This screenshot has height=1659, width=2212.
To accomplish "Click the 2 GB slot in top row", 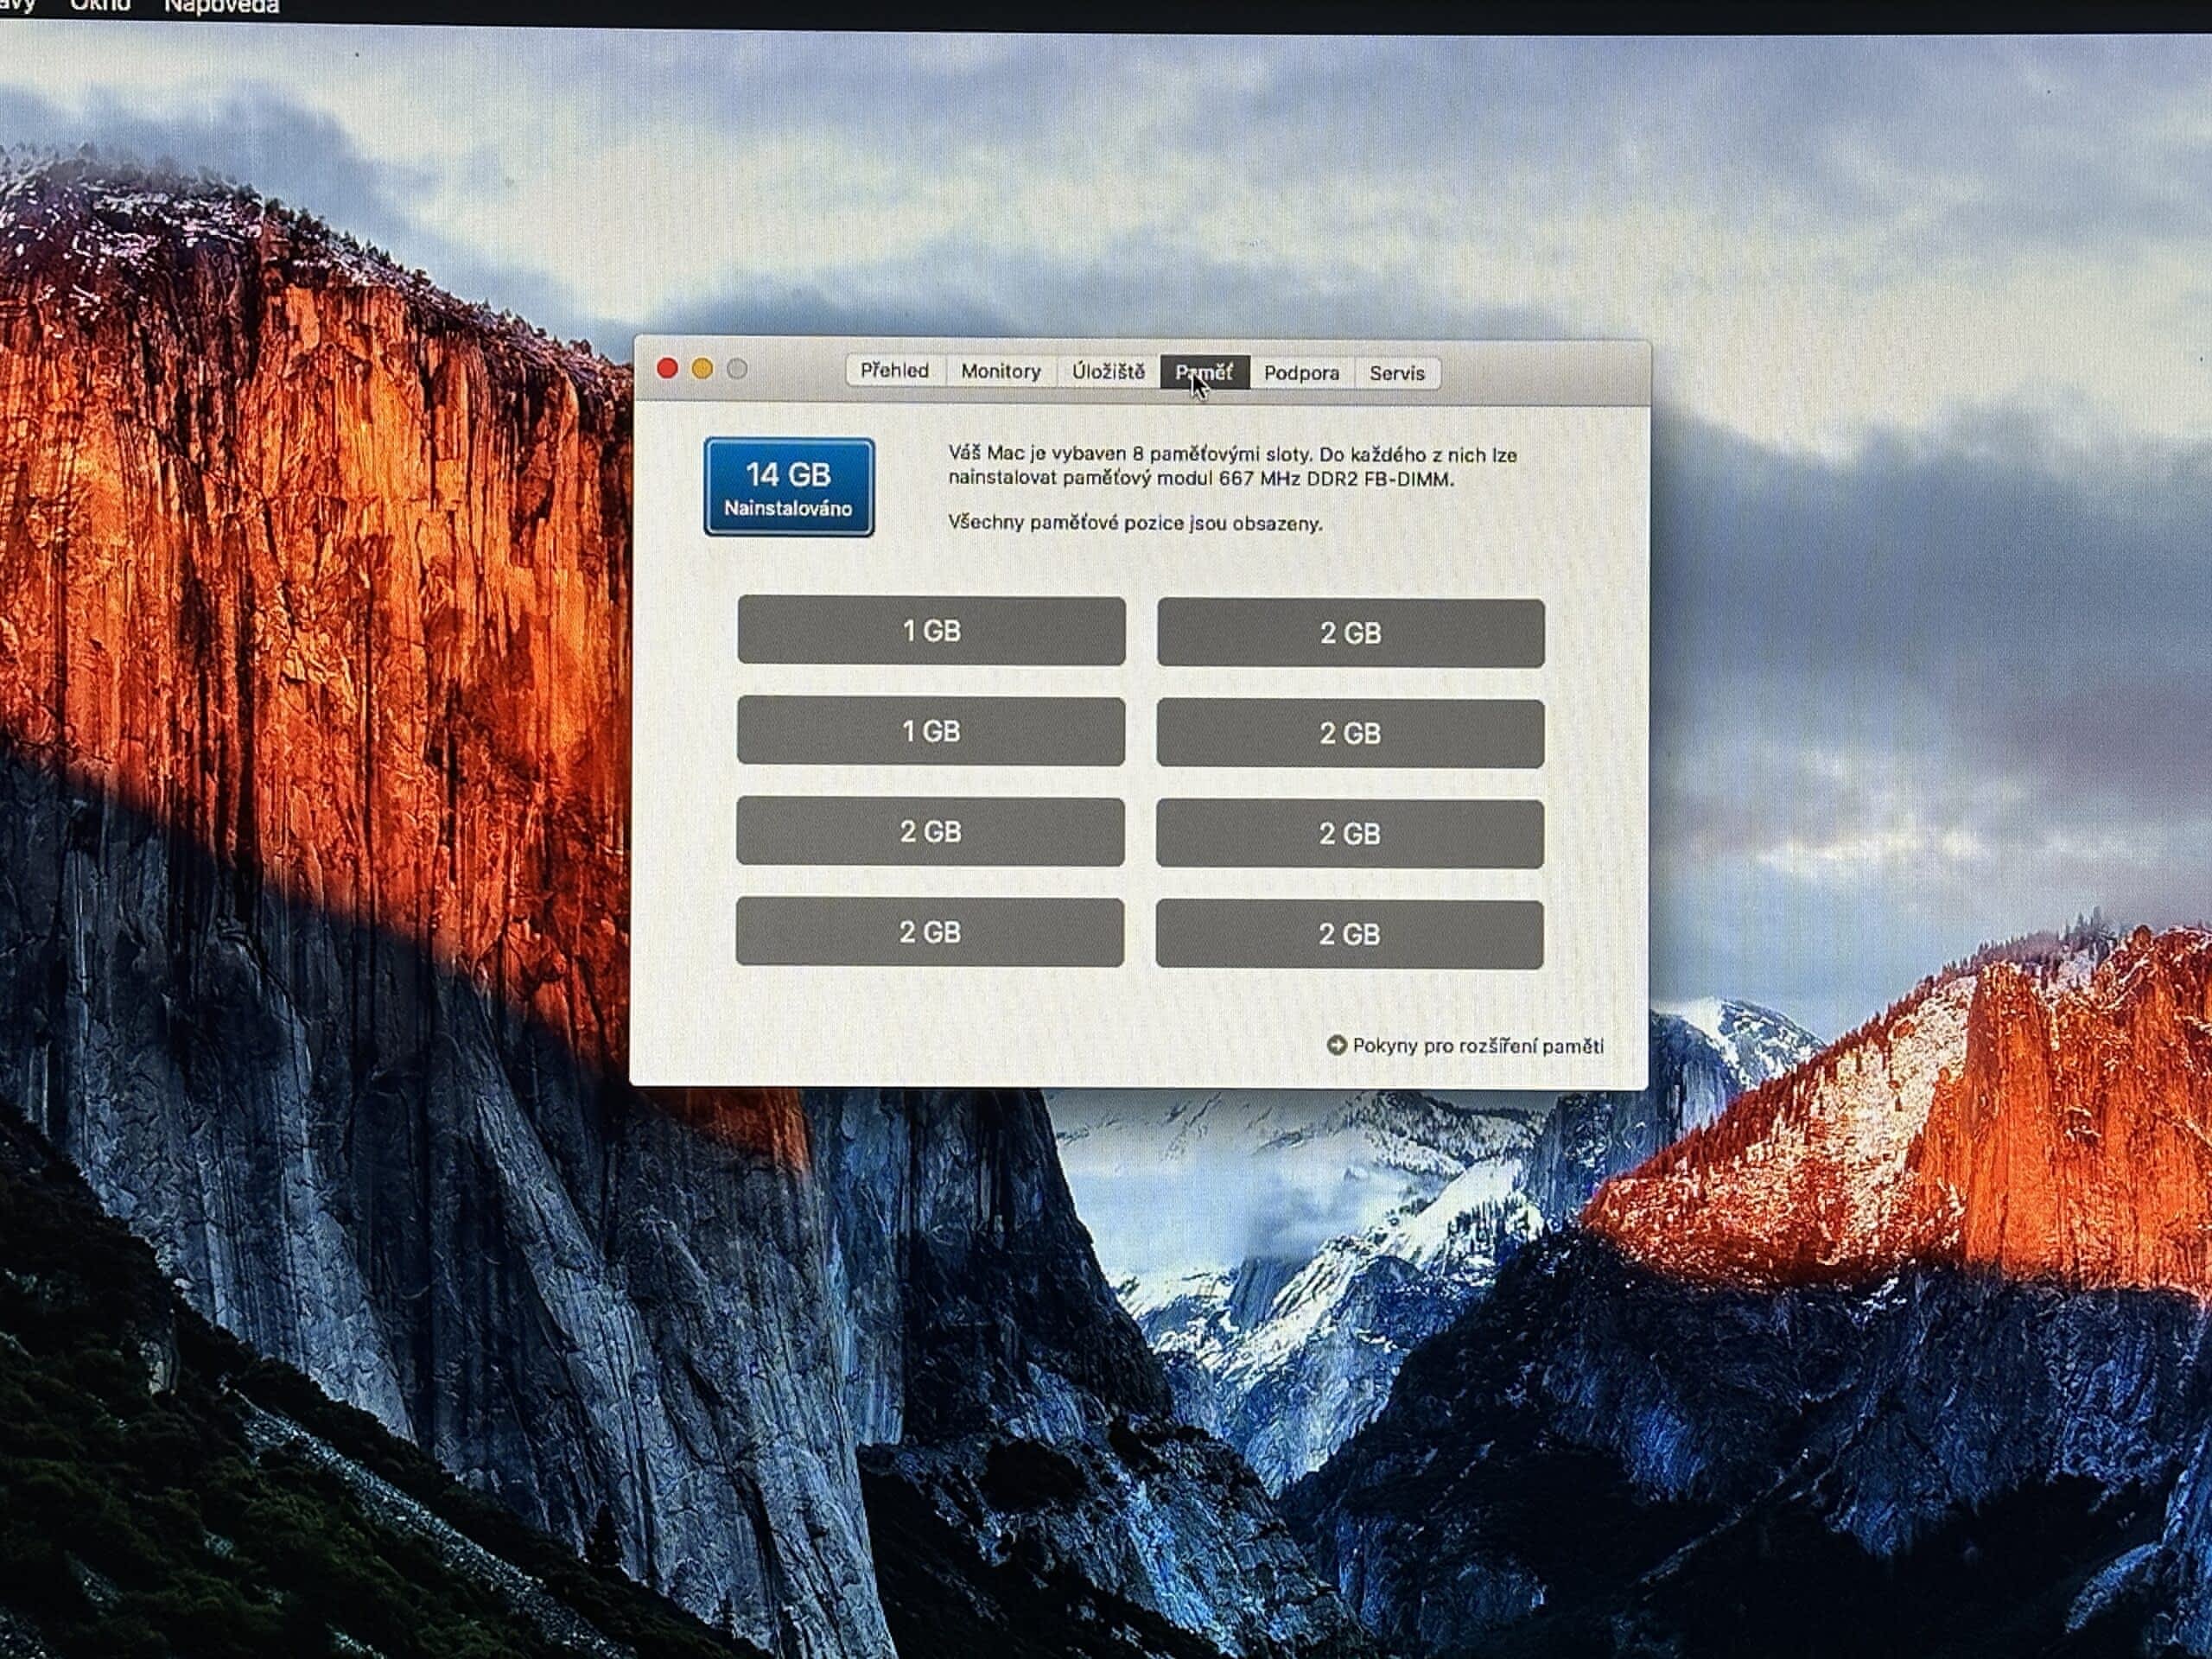I will 1350,633.
